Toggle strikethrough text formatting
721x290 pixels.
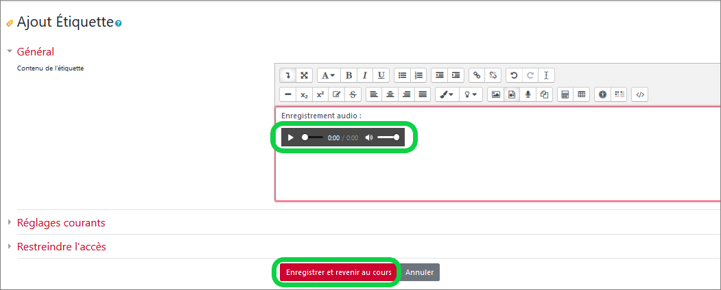353,95
